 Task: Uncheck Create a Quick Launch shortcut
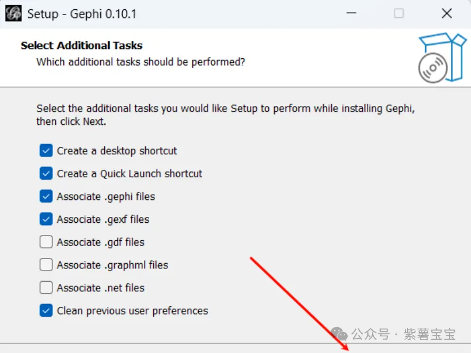(46, 173)
